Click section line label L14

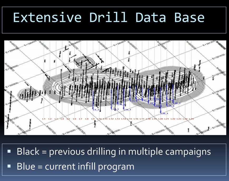[124, 119]
